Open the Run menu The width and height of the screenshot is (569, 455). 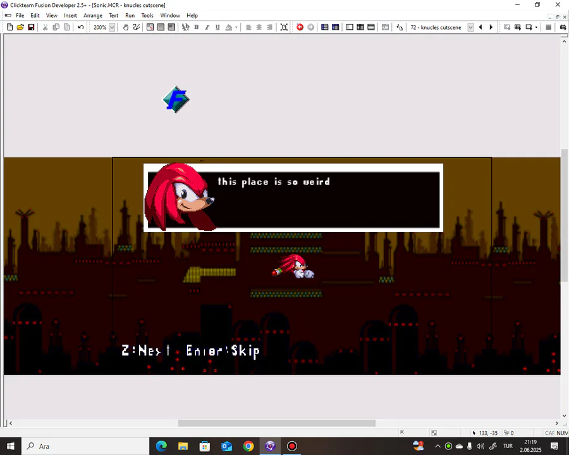point(130,16)
